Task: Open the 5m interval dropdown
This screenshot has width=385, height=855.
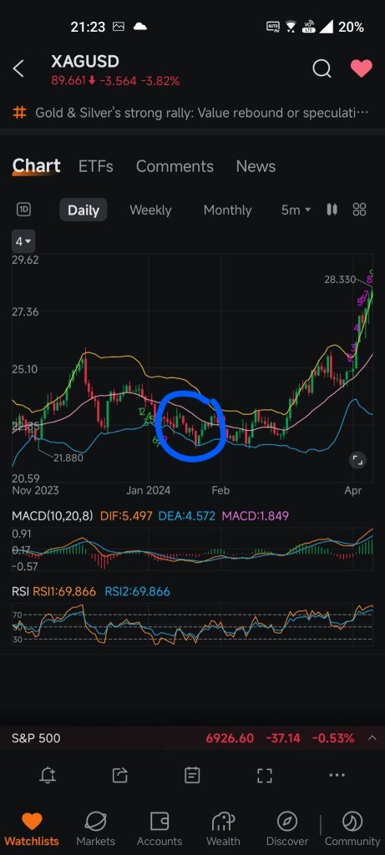Action: (x=296, y=210)
